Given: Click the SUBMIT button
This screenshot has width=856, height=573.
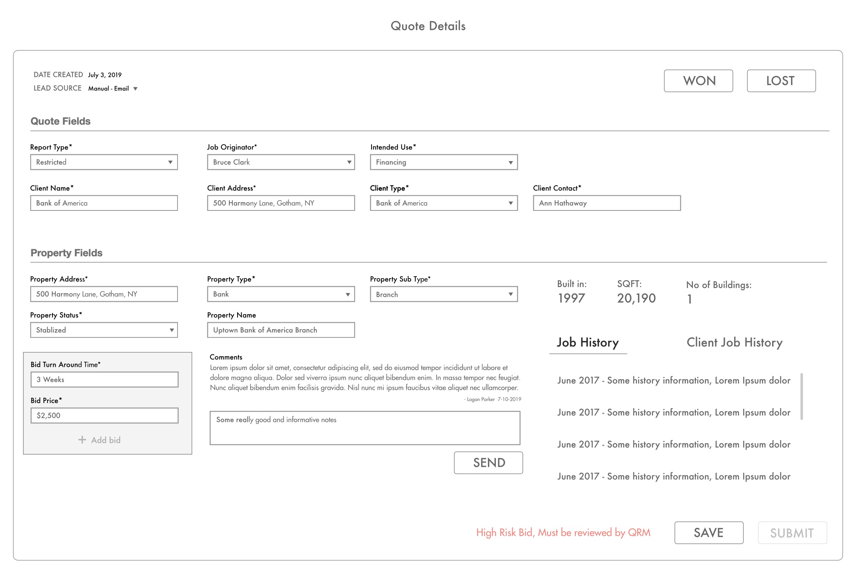Looking at the screenshot, I should tap(792, 533).
